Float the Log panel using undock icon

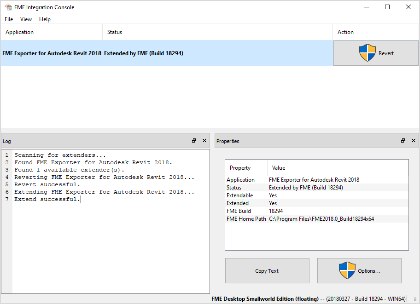[194, 140]
